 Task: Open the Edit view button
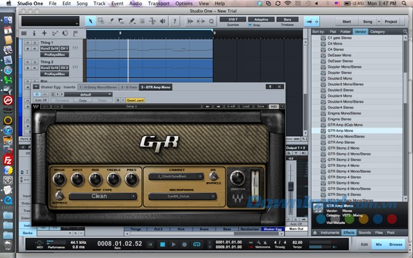(x=364, y=244)
